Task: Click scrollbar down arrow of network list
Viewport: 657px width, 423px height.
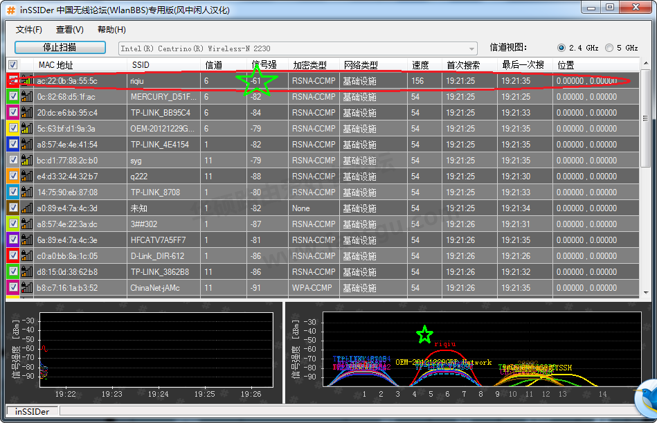Action: 646,293
